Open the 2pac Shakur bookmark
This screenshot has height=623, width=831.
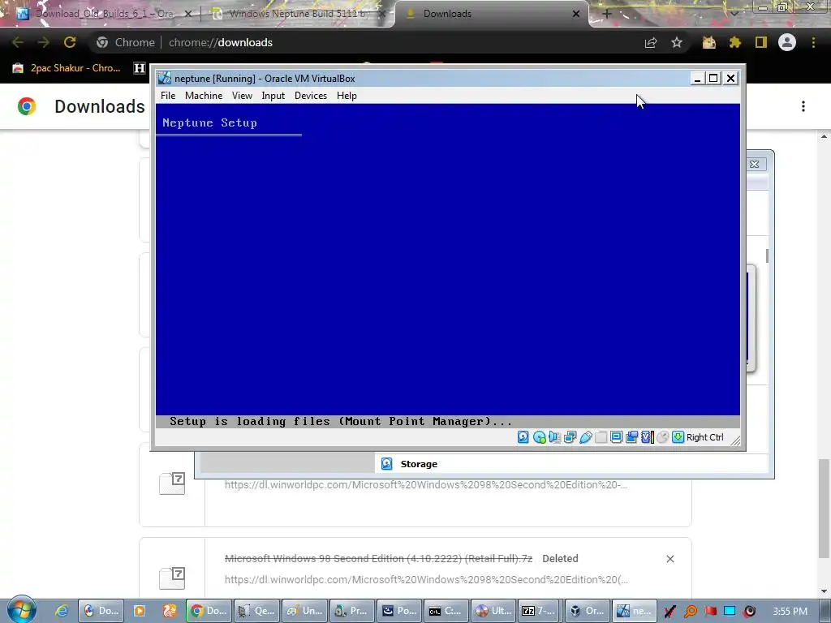pyautogui.click(x=67, y=68)
